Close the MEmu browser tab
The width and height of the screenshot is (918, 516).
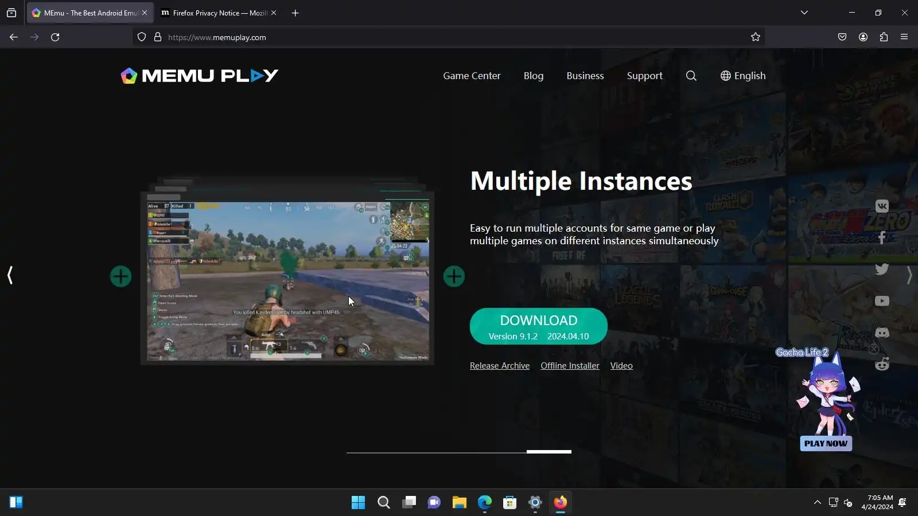pos(145,13)
